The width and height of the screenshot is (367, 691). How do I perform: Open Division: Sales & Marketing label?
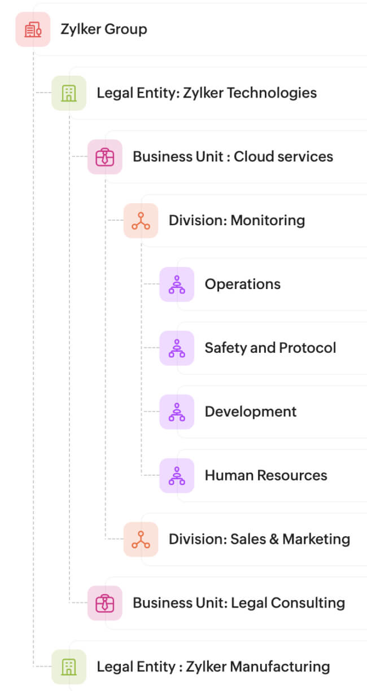click(x=259, y=540)
